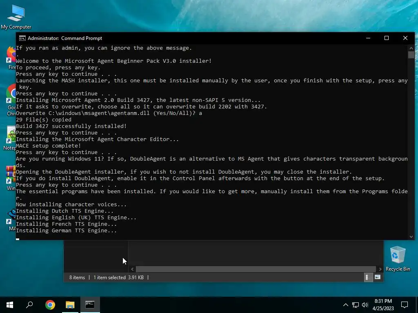This screenshot has width=418, height=313.
Task: Open taskbar Search magnifier
Action: coord(29,305)
